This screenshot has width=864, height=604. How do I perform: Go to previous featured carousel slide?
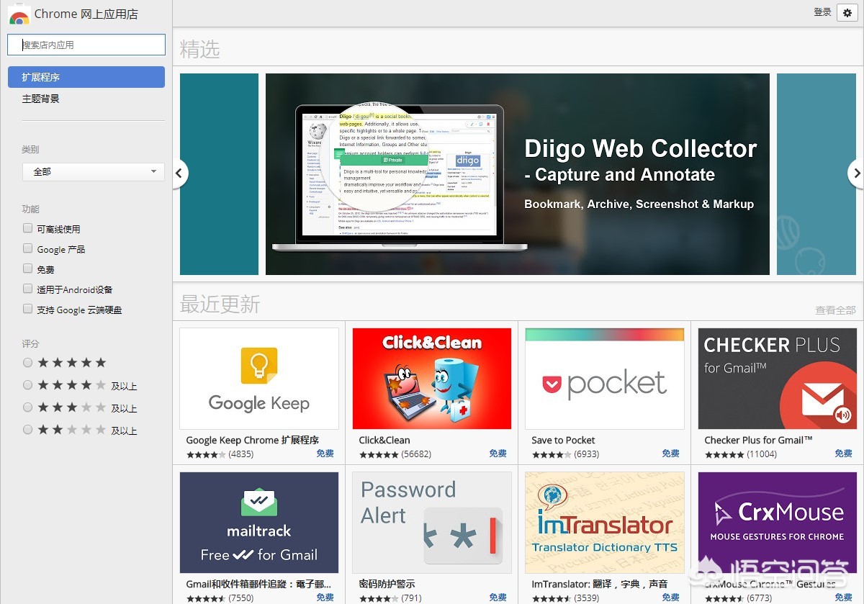tap(181, 173)
